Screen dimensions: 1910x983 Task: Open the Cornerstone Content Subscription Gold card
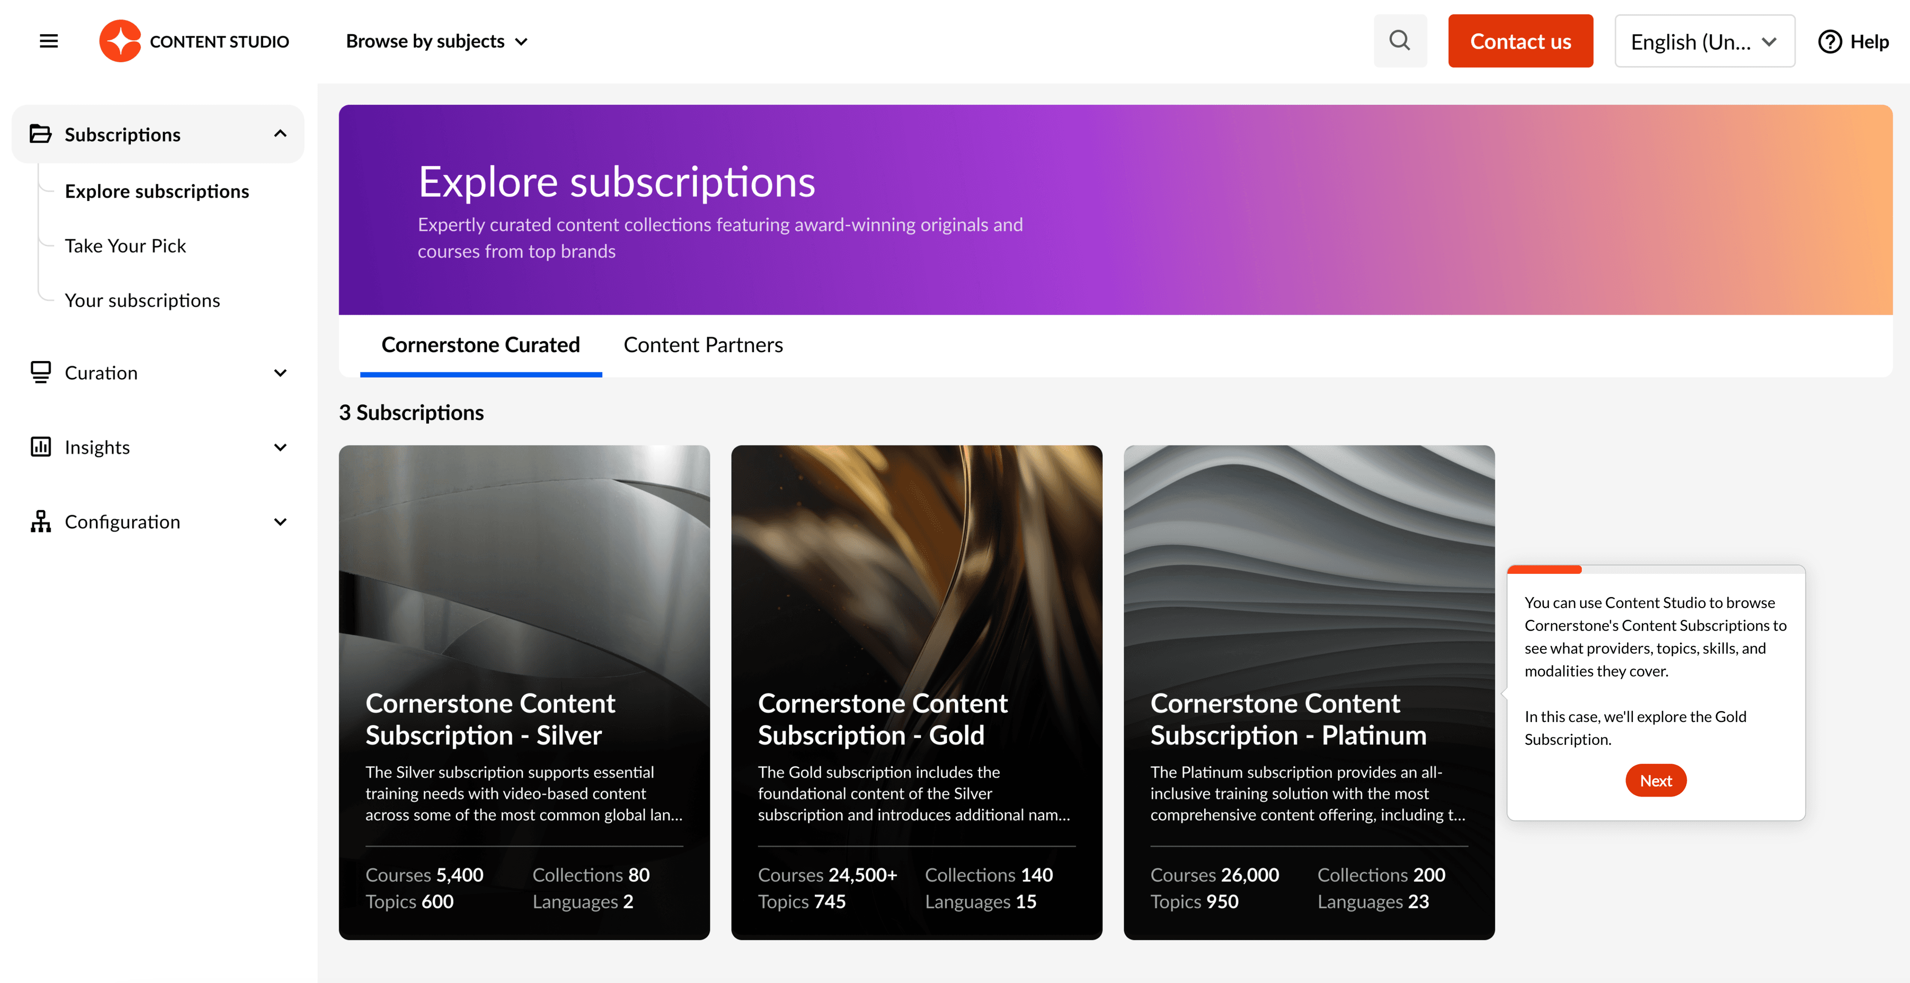tap(916, 693)
